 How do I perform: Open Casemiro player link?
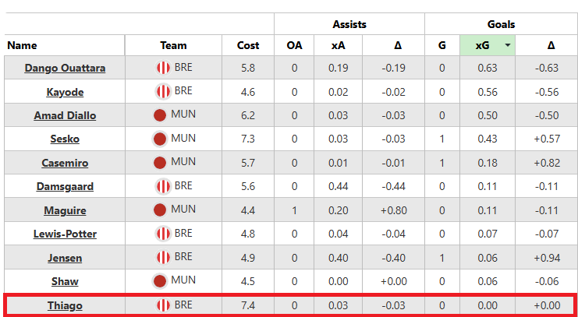(x=65, y=164)
